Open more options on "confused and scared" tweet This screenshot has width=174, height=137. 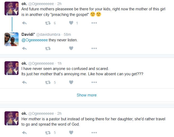[94, 82]
